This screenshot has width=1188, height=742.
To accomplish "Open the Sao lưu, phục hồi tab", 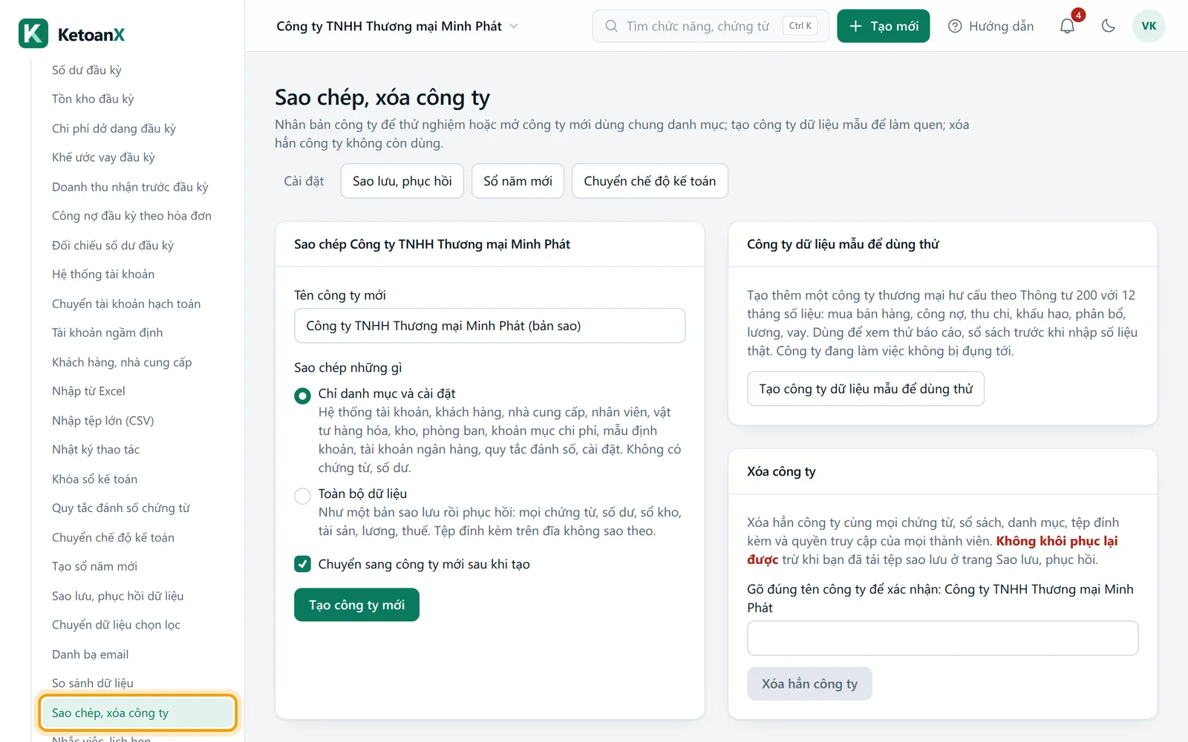I will click(402, 181).
